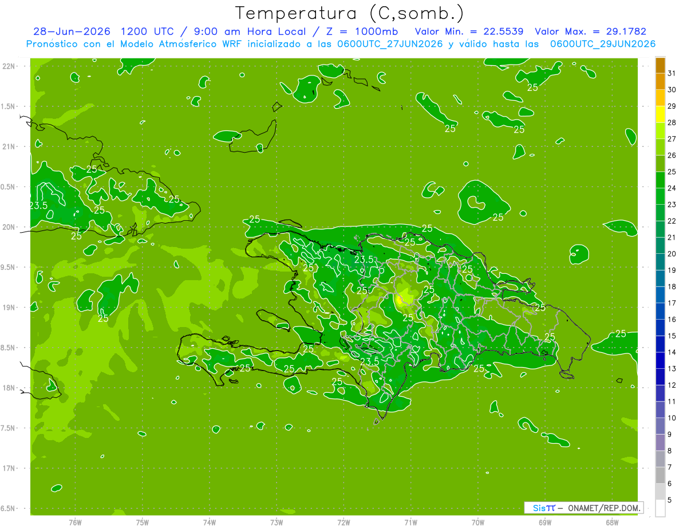
Task: Click the legend value "29"
Action: coord(672,106)
